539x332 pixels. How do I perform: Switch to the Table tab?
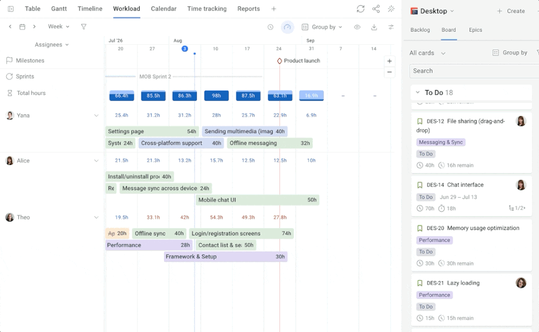(x=32, y=9)
